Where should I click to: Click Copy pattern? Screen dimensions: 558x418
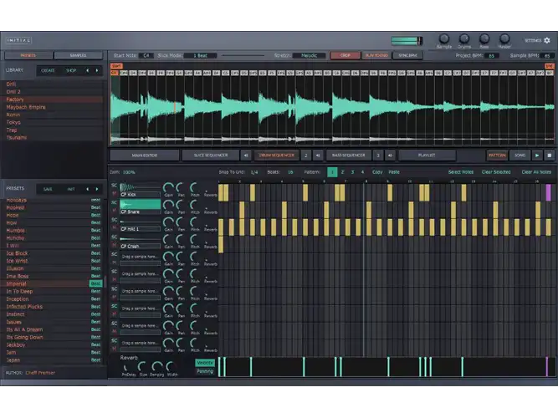click(x=377, y=172)
